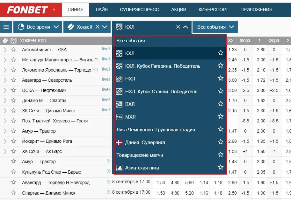This screenshot has height=200, width=291.
Task: Click the КХЛ logo in table header
Action: point(13,41)
